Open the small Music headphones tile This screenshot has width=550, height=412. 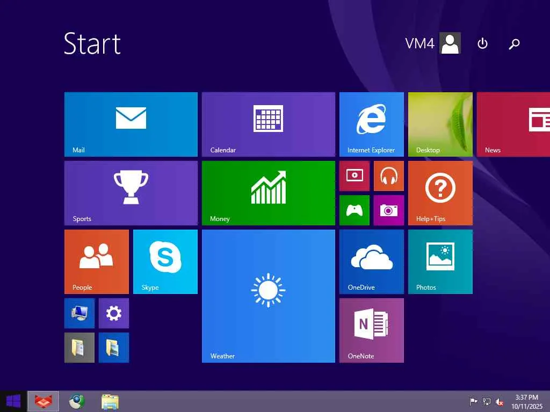pyautogui.click(x=389, y=176)
